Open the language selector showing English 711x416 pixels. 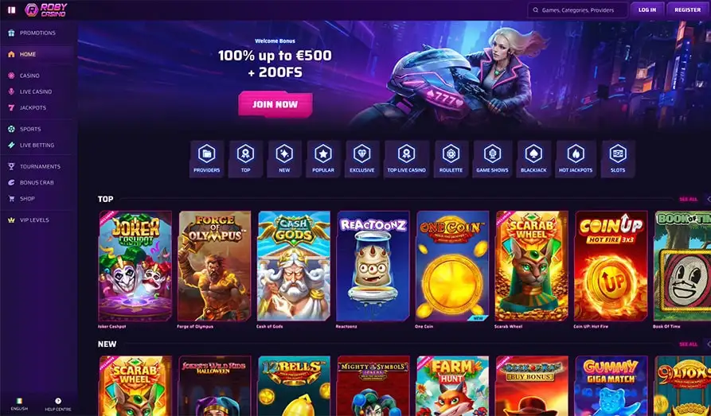coord(19,404)
